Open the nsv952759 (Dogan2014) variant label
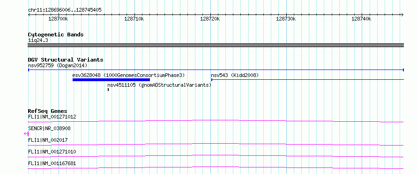The width and height of the screenshot is (417, 174). (x=58, y=65)
